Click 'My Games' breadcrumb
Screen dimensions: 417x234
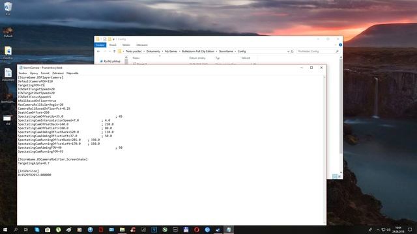pos(171,51)
